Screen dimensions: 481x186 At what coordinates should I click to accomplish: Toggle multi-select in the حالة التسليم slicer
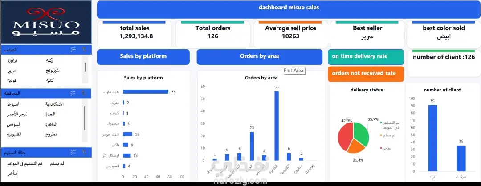[x=73, y=152]
